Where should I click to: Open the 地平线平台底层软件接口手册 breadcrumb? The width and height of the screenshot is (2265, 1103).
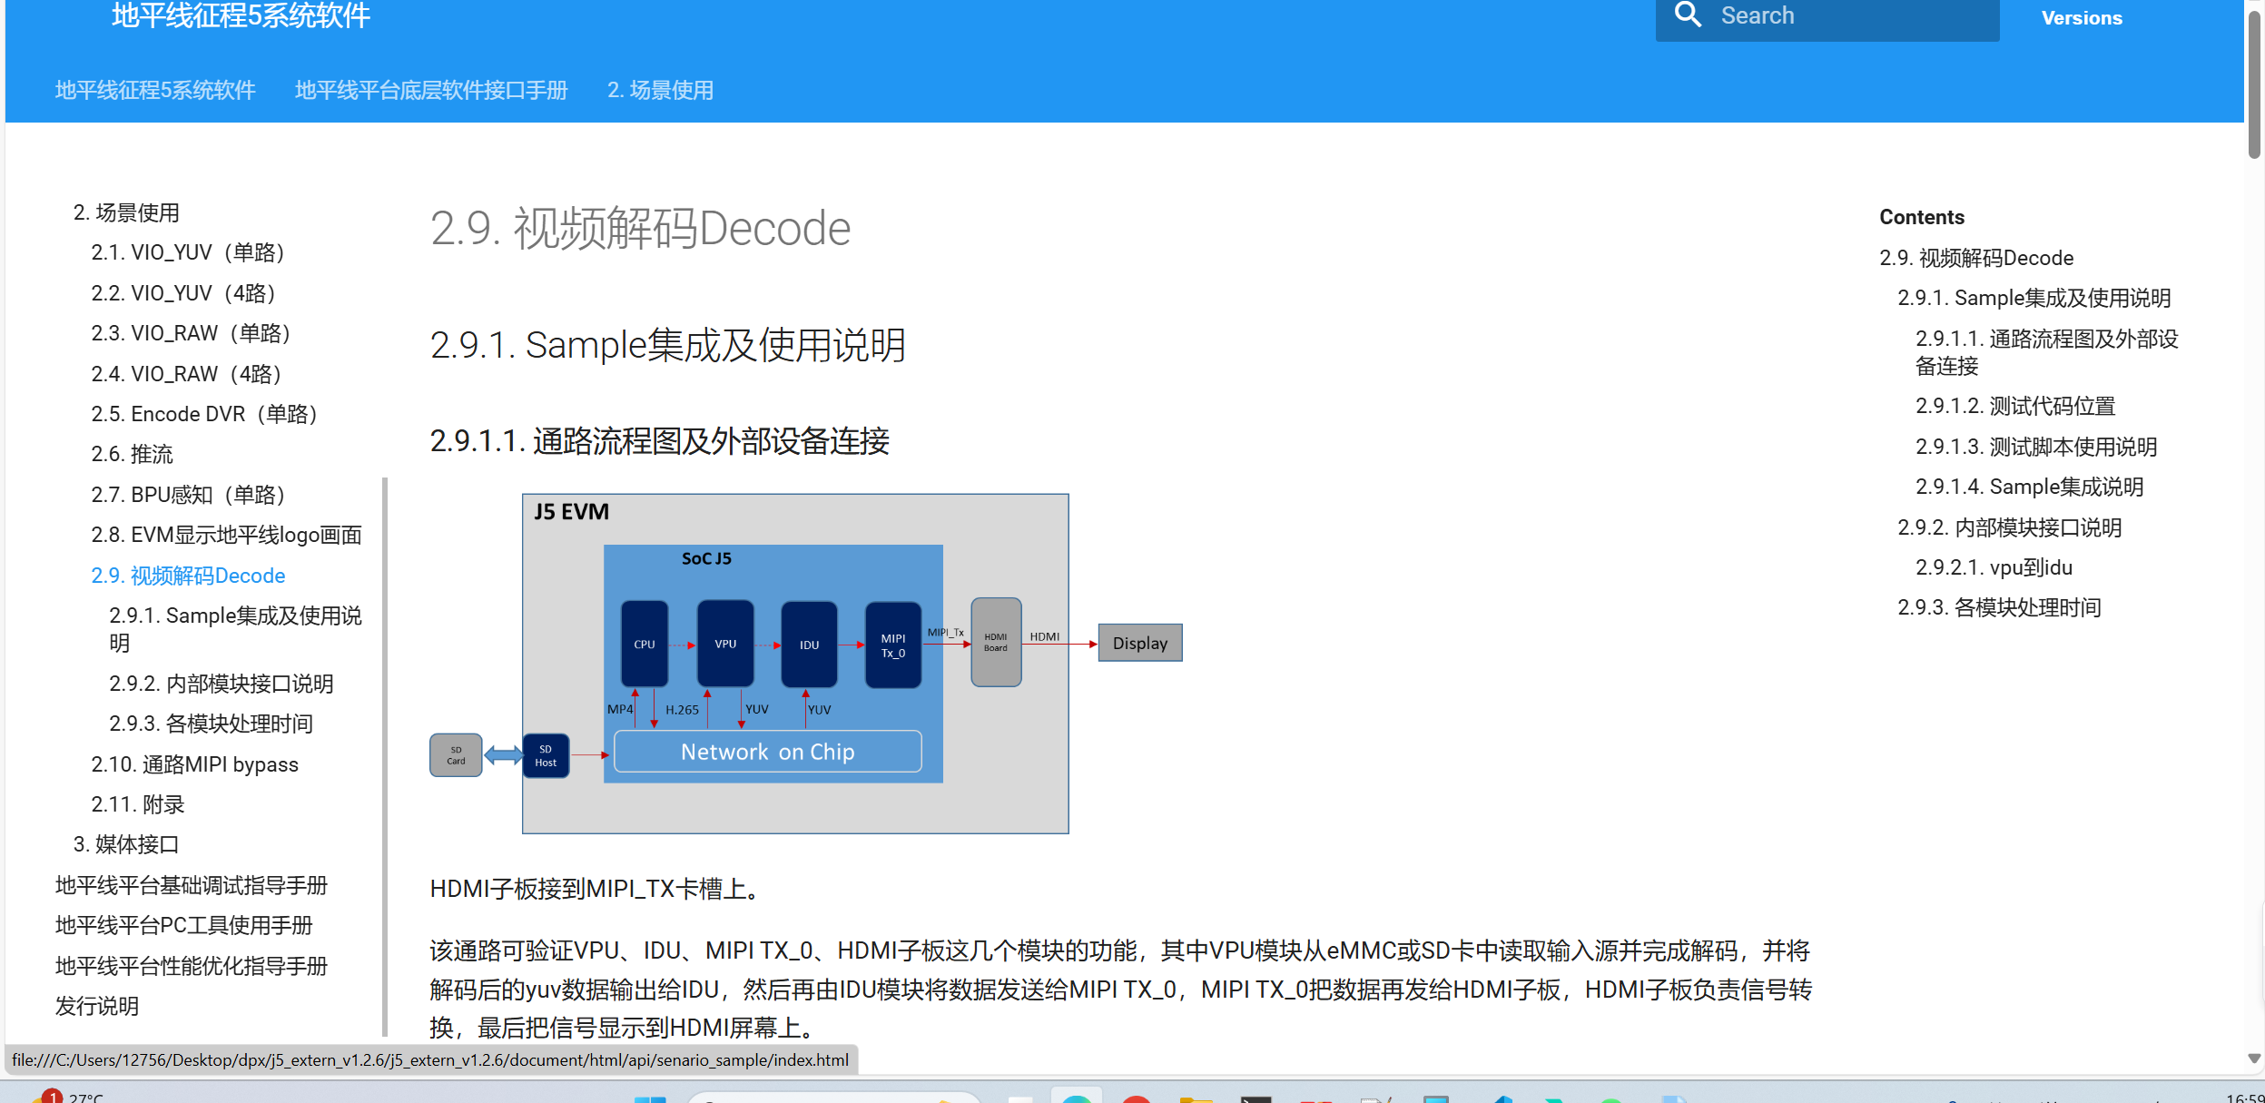pyautogui.click(x=431, y=91)
